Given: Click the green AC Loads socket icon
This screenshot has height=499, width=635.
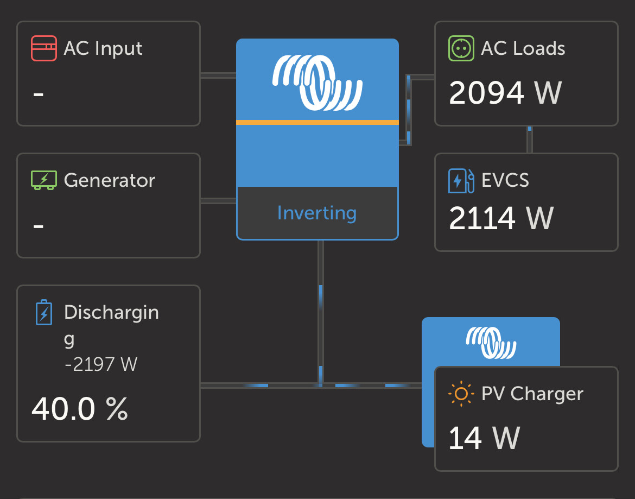Looking at the screenshot, I should (461, 48).
